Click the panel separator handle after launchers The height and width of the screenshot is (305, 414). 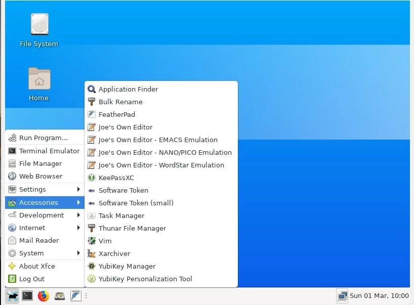pos(86,296)
